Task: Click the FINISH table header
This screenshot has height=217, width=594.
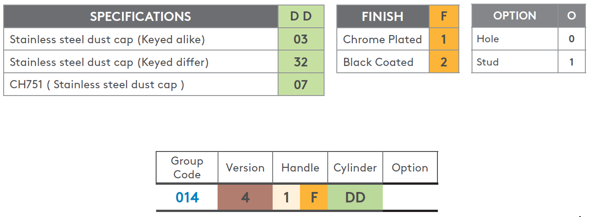Action: click(383, 16)
